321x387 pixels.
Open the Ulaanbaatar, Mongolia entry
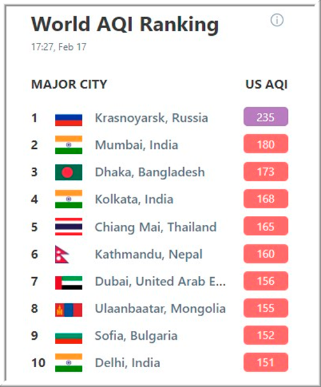[160, 308]
